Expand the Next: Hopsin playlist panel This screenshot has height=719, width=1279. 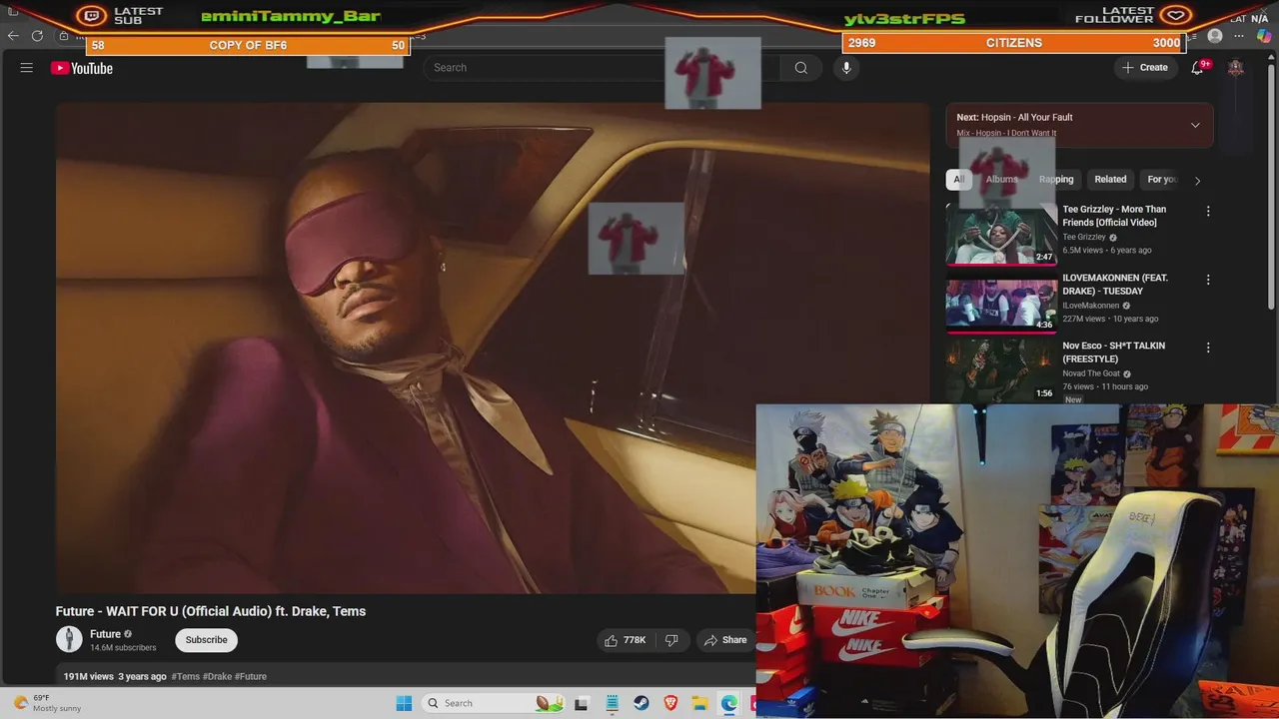(1195, 125)
